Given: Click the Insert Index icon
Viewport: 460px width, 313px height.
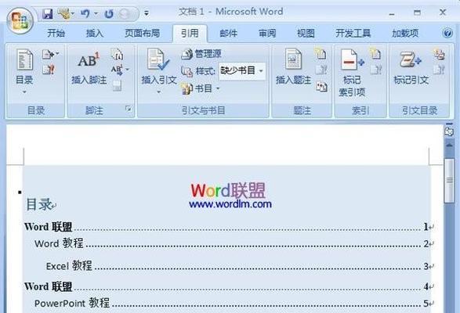Looking at the screenshot, I should tap(375, 54).
